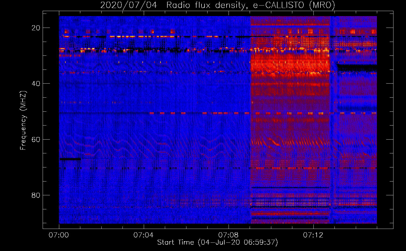Click the 80 MHz frequency tick label
The height and width of the screenshot is (251, 406).
click(x=36, y=195)
